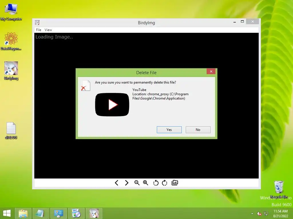
Task: Click the YouTube thumbnail in dialog
Action: click(x=112, y=105)
